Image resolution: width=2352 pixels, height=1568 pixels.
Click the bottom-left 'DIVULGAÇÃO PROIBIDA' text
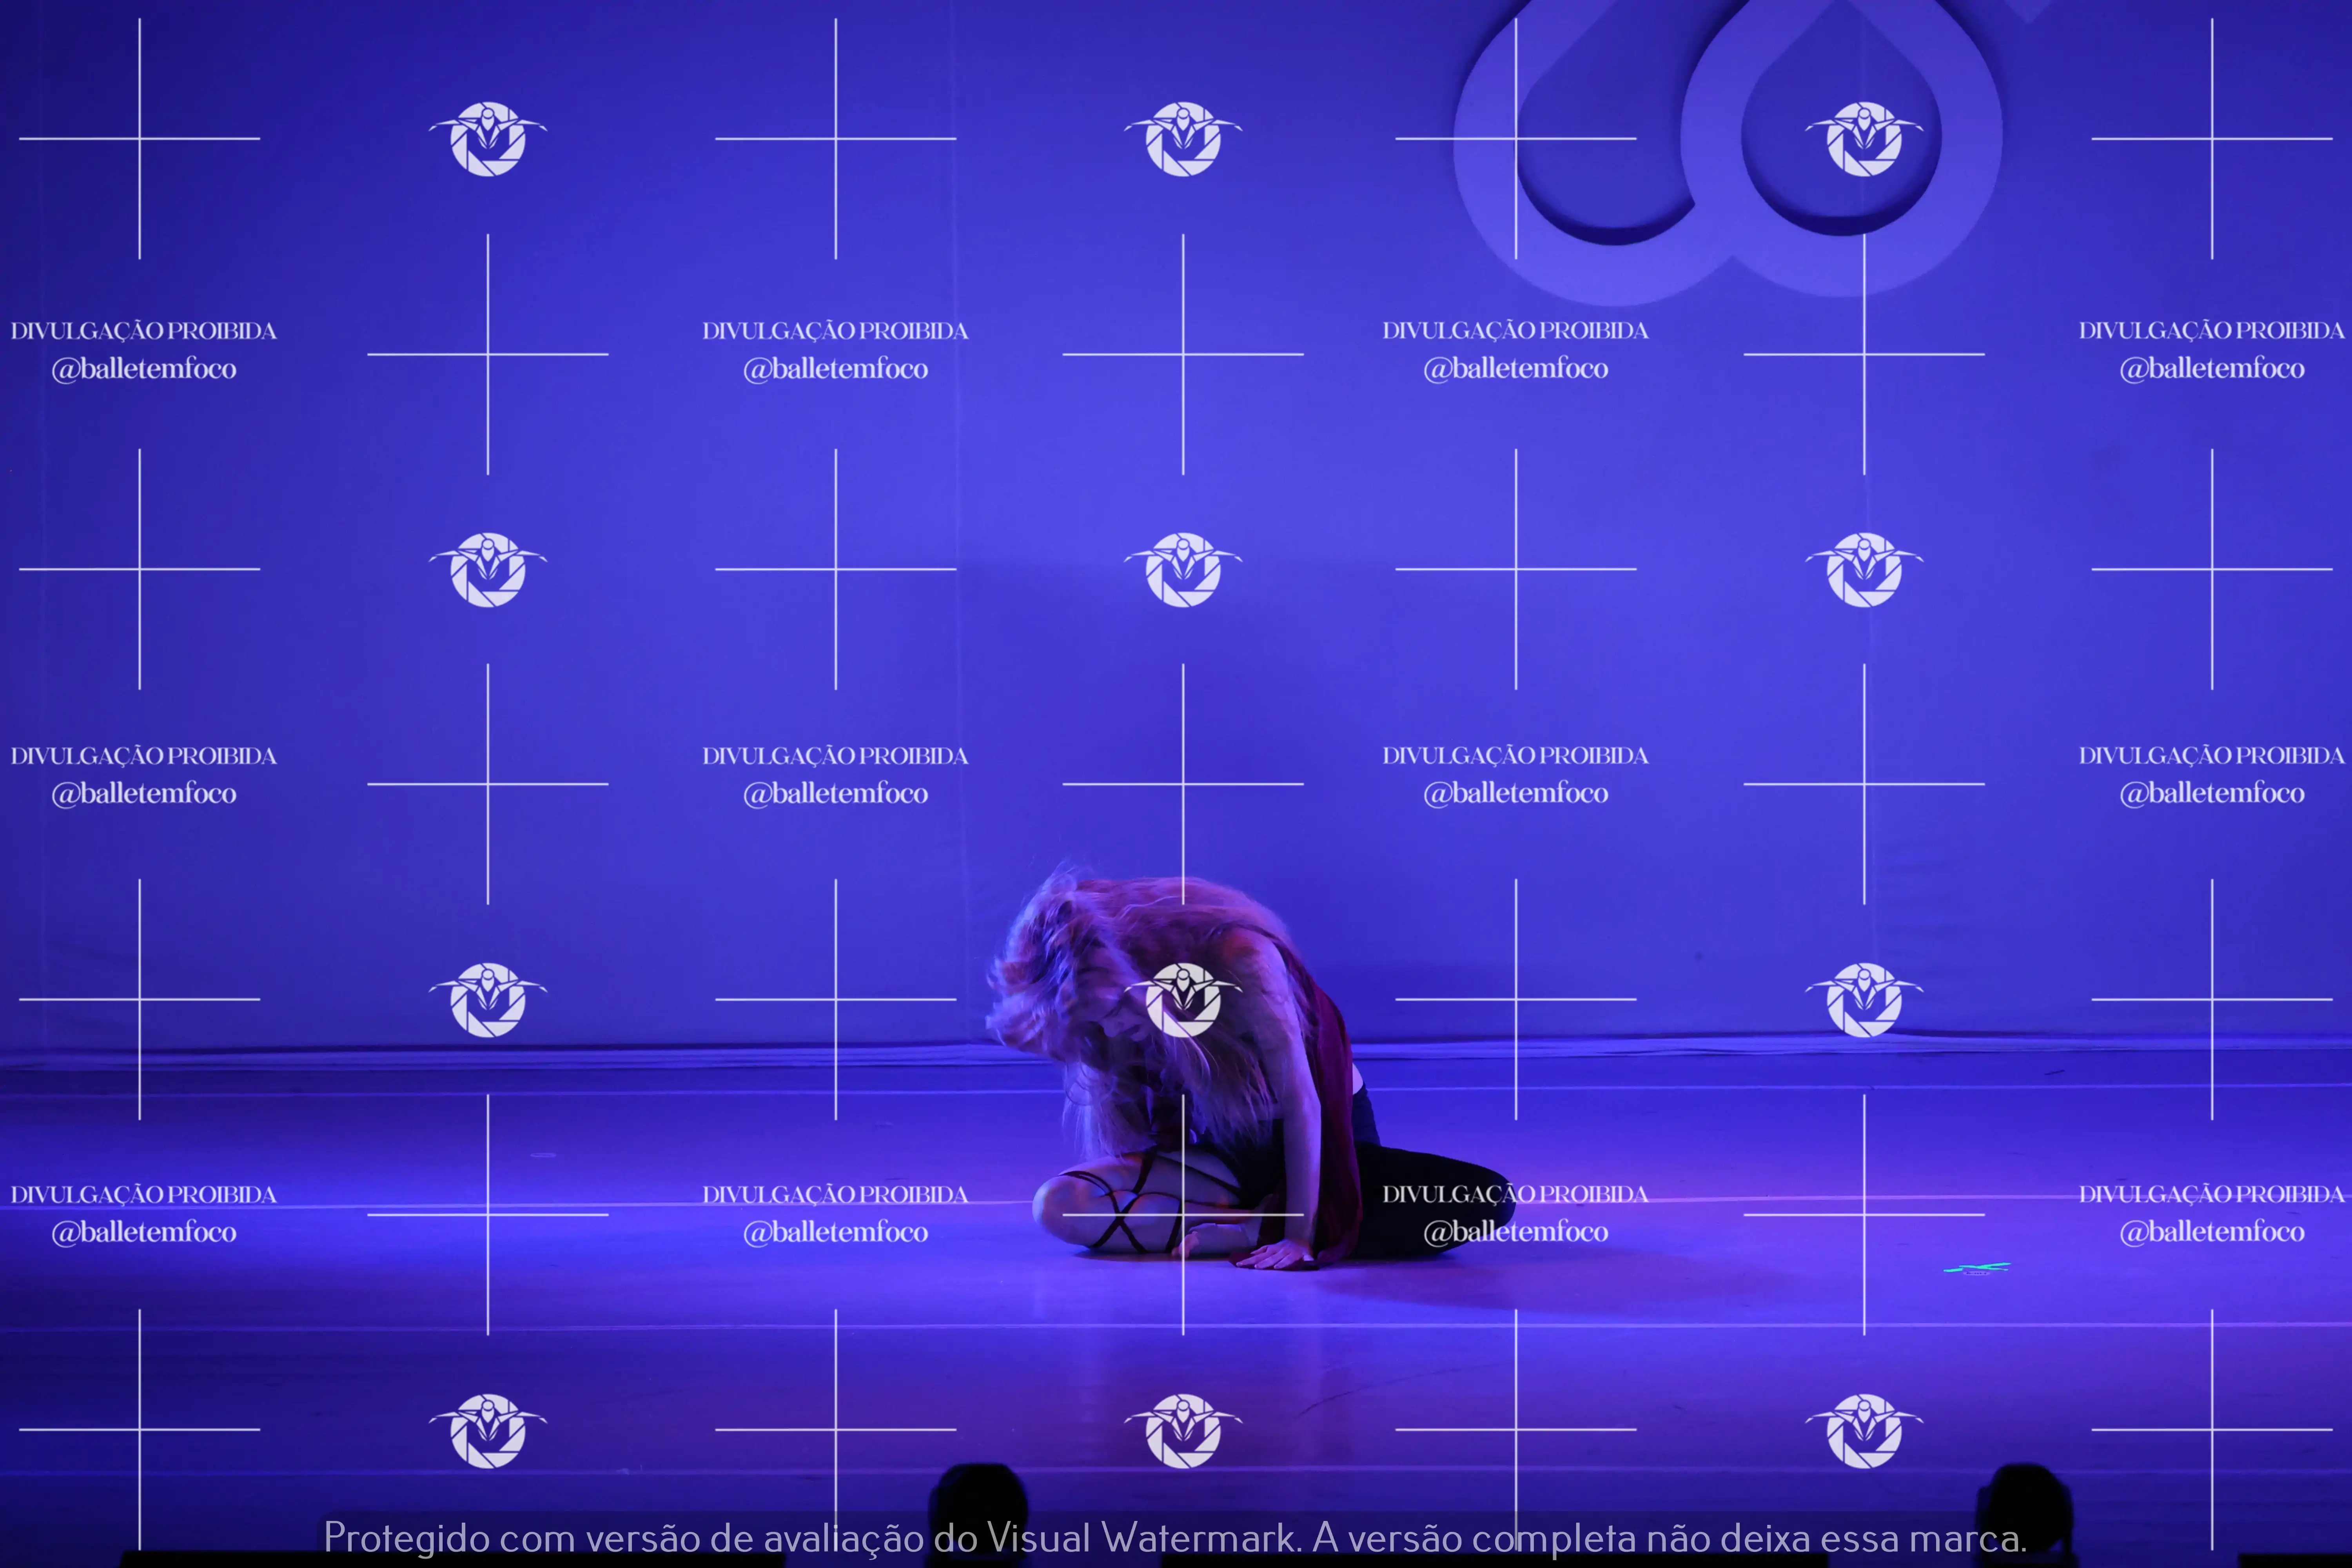tap(144, 1194)
